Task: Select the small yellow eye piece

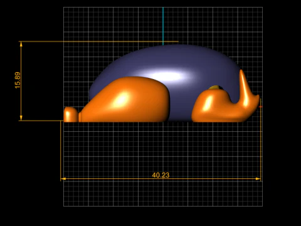Action: click(x=215, y=87)
